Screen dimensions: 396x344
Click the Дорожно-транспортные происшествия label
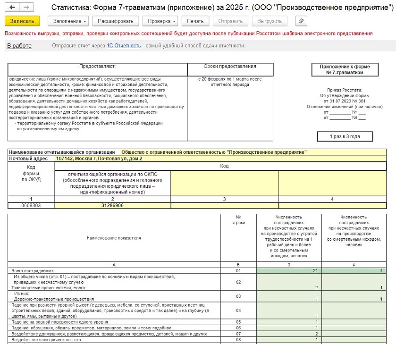(x=54, y=299)
